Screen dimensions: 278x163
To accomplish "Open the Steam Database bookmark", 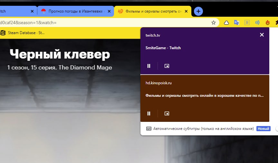I will tap(23, 33).
